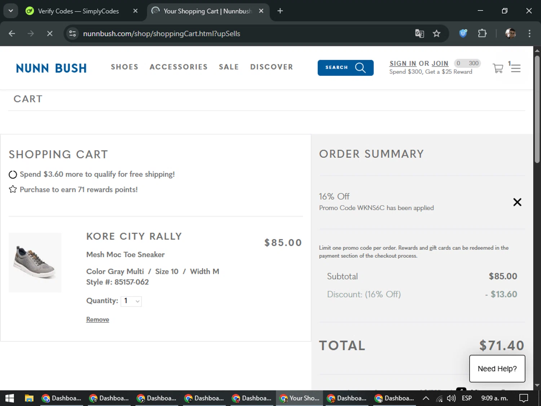Open Extensions puzzle icon

pyautogui.click(x=482, y=34)
